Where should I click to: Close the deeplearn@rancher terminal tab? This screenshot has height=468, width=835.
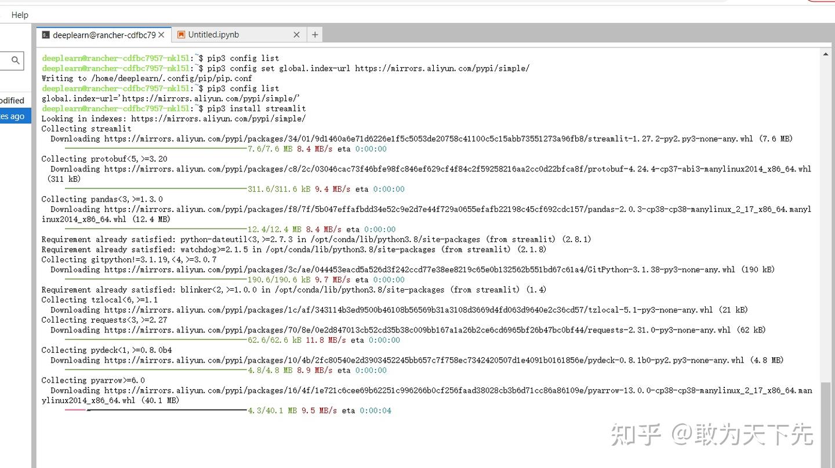tap(161, 35)
